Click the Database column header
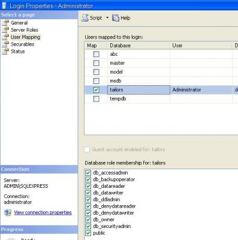 pyautogui.click(x=138, y=46)
